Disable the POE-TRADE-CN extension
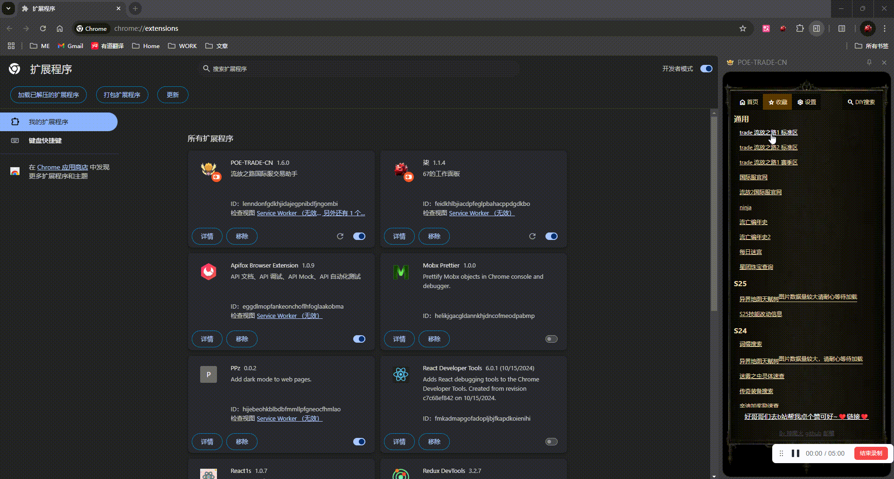The image size is (894, 479). [x=359, y=236]
